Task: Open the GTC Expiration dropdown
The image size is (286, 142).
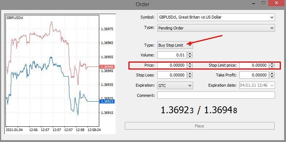Action: click(175, 85)
